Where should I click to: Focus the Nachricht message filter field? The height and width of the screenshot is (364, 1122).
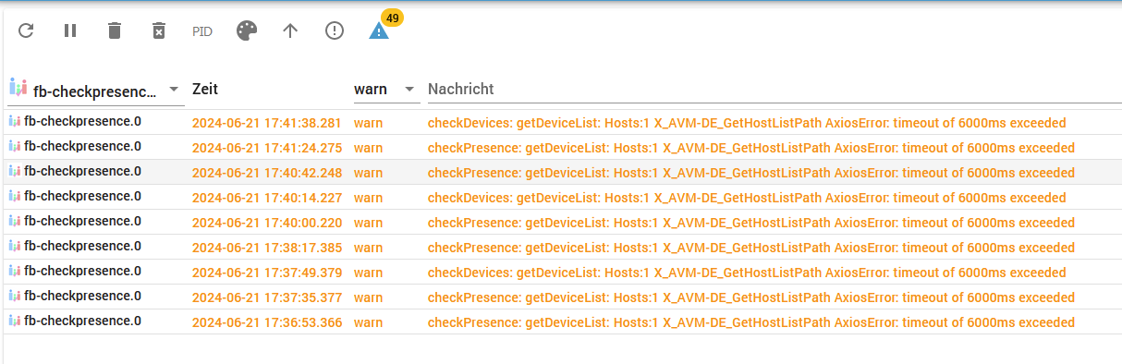[772, 90]
